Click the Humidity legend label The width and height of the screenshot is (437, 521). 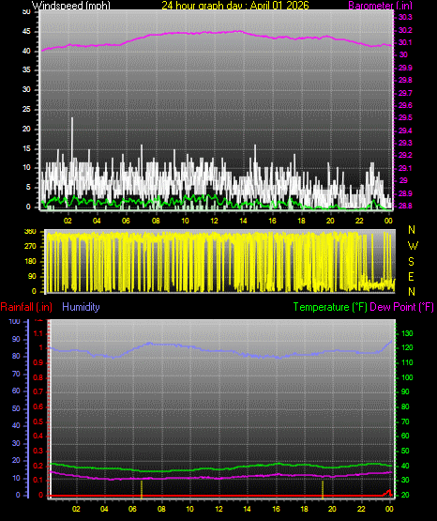point(81,307)
